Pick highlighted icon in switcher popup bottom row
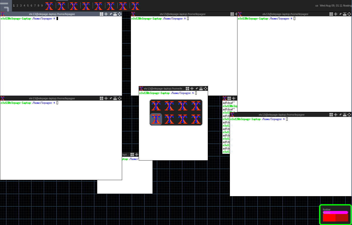The image size is (352, 225). click(x=156, y=119)
